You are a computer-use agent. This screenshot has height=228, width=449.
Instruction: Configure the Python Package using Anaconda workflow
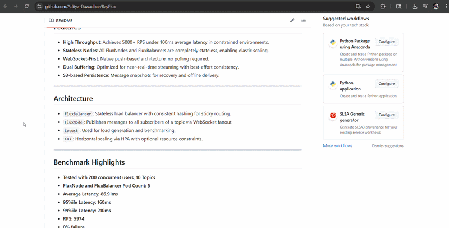pos(386,42)
